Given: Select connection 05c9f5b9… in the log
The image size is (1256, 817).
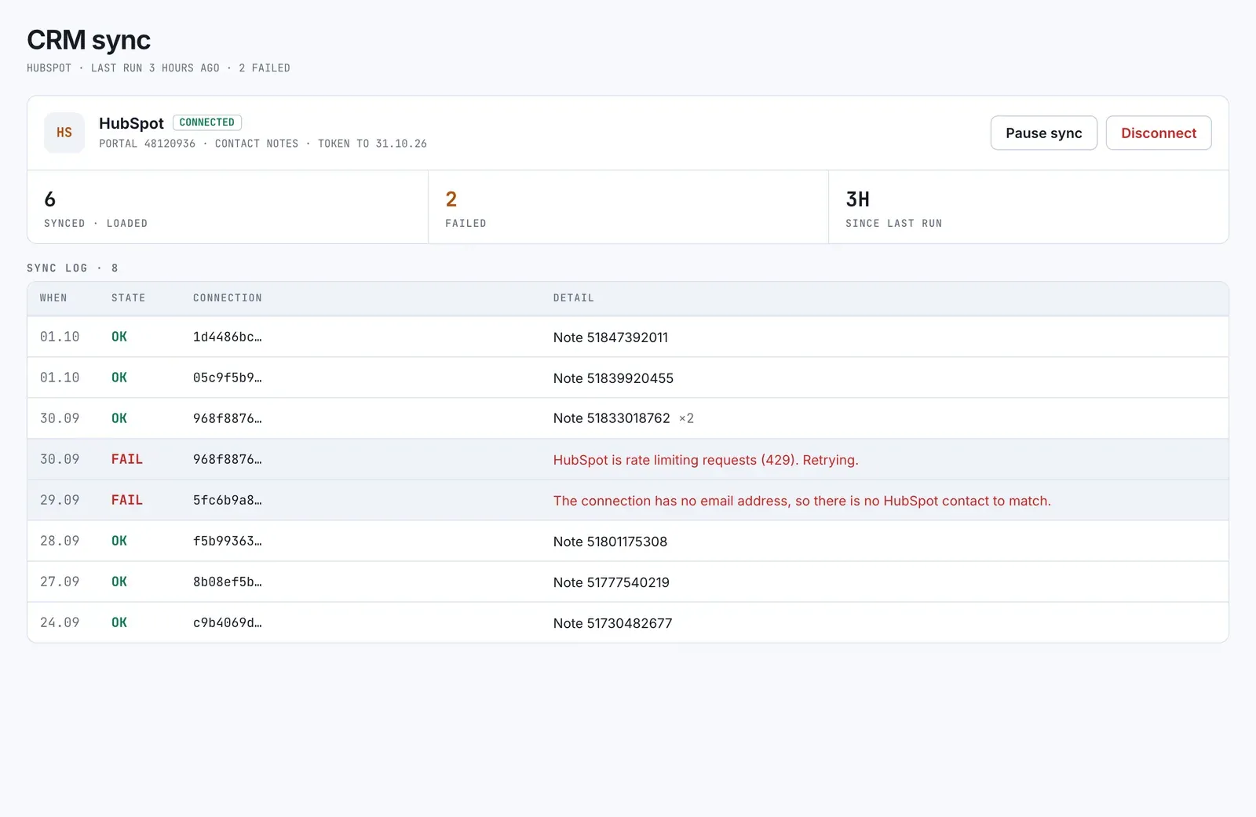Looking at the screenshot, I should pos(228,377).
